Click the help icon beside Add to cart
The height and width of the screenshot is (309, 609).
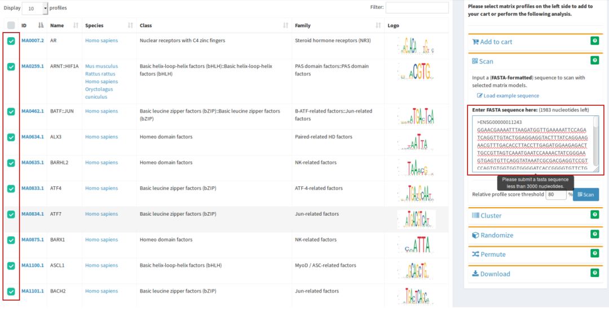(594, 41)
